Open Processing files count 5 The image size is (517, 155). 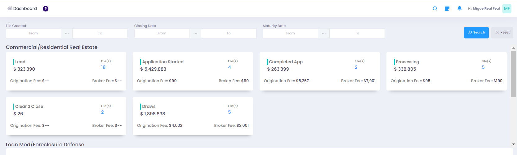click(483, 67)
